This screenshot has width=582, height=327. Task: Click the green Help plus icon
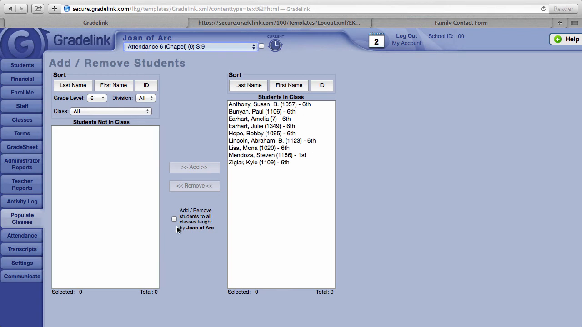tap(558, 40)
